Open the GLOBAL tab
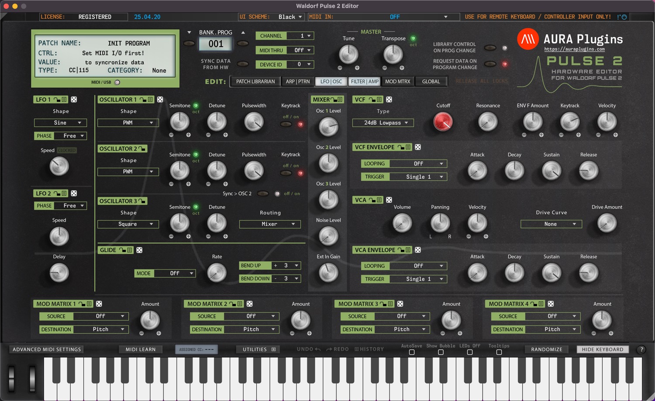The height and width of the screenshot is (401, 655). (431, 82)
